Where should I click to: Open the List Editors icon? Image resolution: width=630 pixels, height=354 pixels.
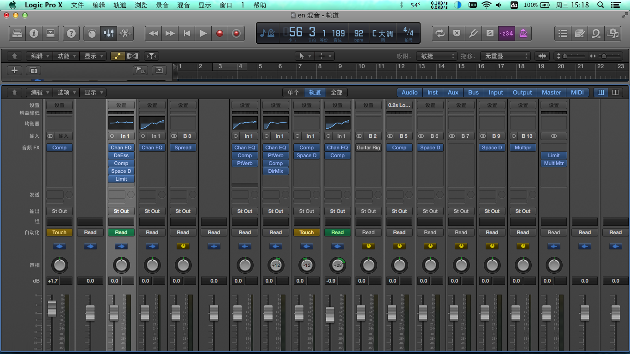[563, 33]
